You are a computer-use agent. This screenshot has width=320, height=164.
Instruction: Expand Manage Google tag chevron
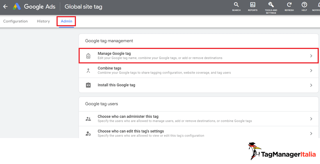point(311,56)
